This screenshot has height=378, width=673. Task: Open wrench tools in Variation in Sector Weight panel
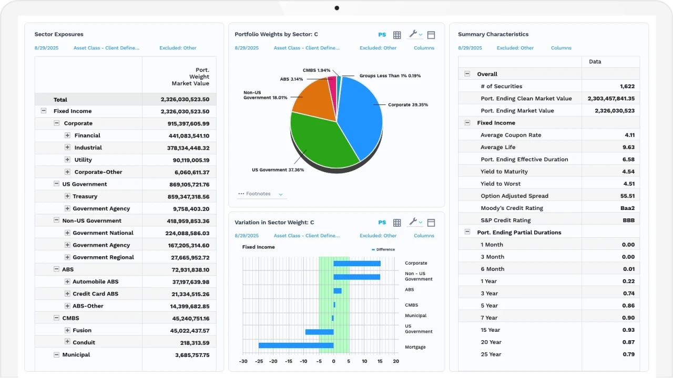coord(415,222)
